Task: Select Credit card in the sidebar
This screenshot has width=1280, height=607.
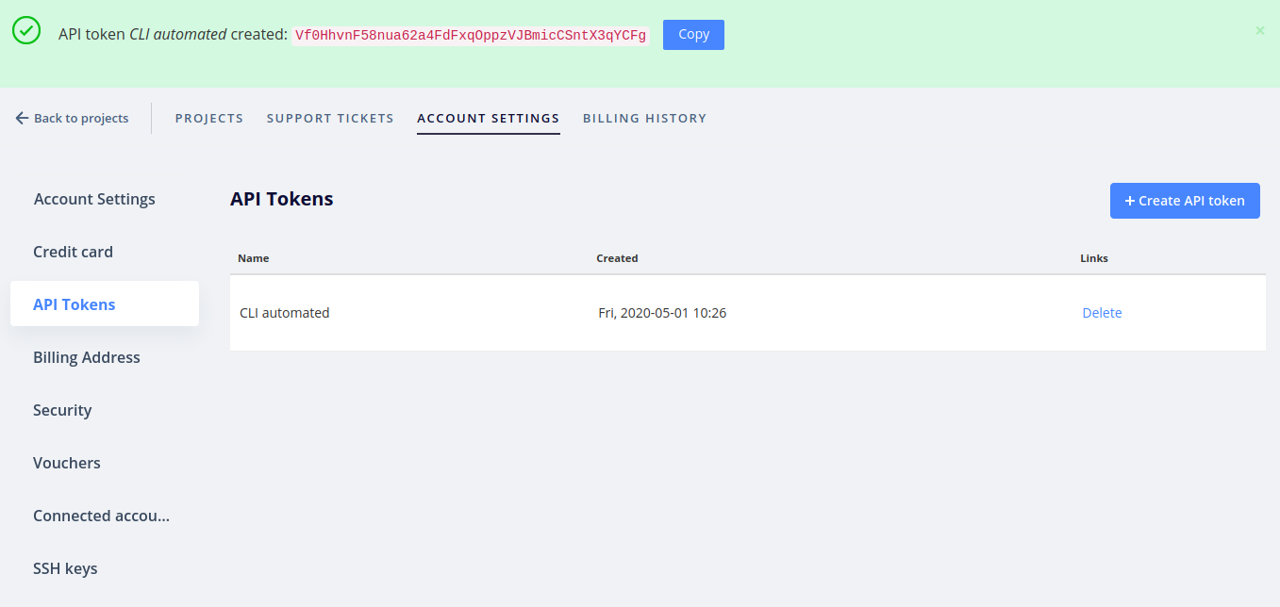Action: point(73,252)
